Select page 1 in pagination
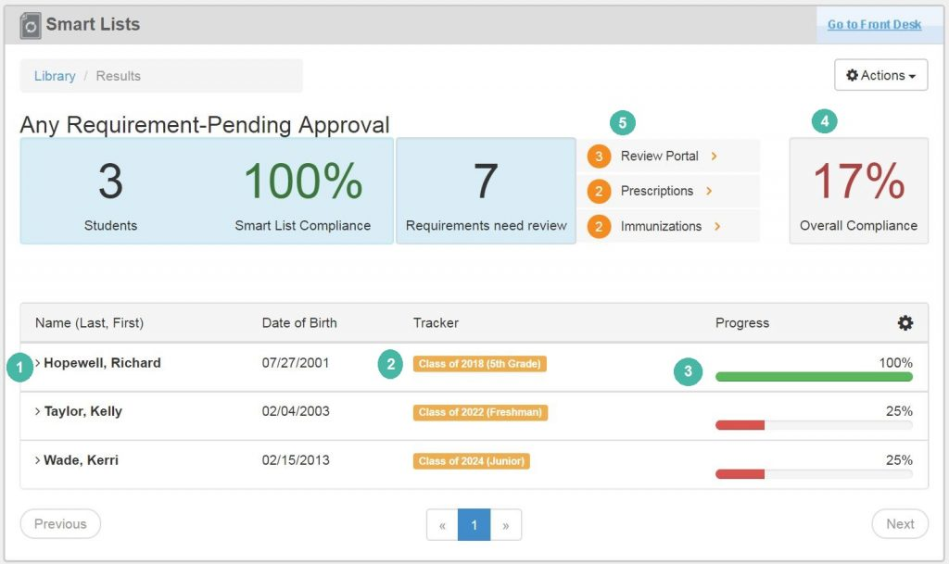Image resolution: width=949 pixels, height=564 pixels. tap(474, 524)
